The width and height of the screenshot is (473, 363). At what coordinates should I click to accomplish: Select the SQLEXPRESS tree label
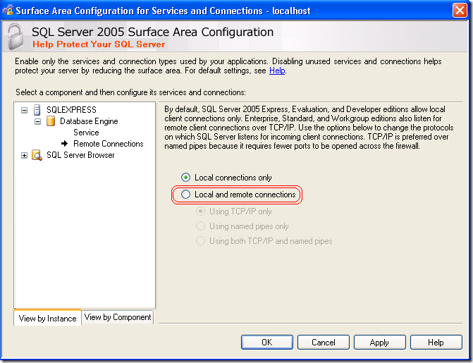point(71,110)
